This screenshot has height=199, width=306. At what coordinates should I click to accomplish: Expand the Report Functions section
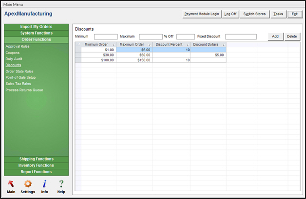pyautogui.click(x=37, y=172)
